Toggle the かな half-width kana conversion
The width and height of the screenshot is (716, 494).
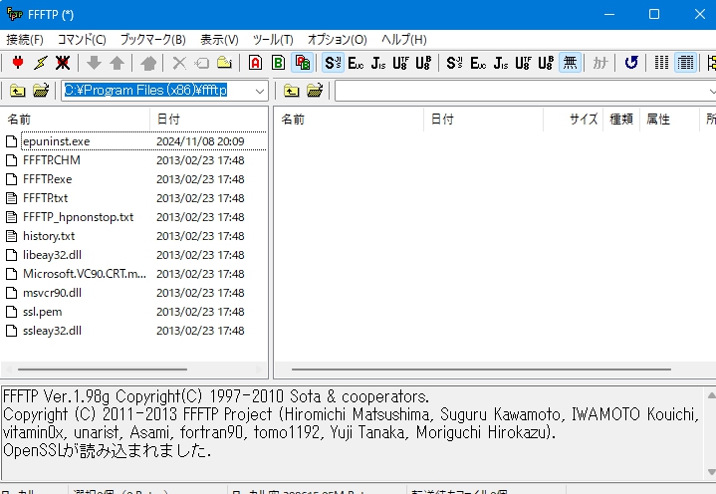(600, 63)
